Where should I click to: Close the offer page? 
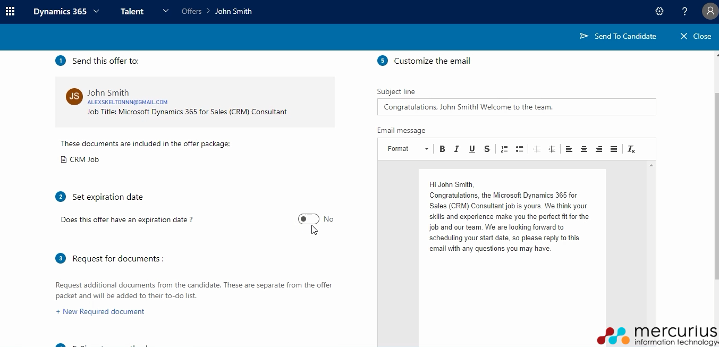(696, 36)
